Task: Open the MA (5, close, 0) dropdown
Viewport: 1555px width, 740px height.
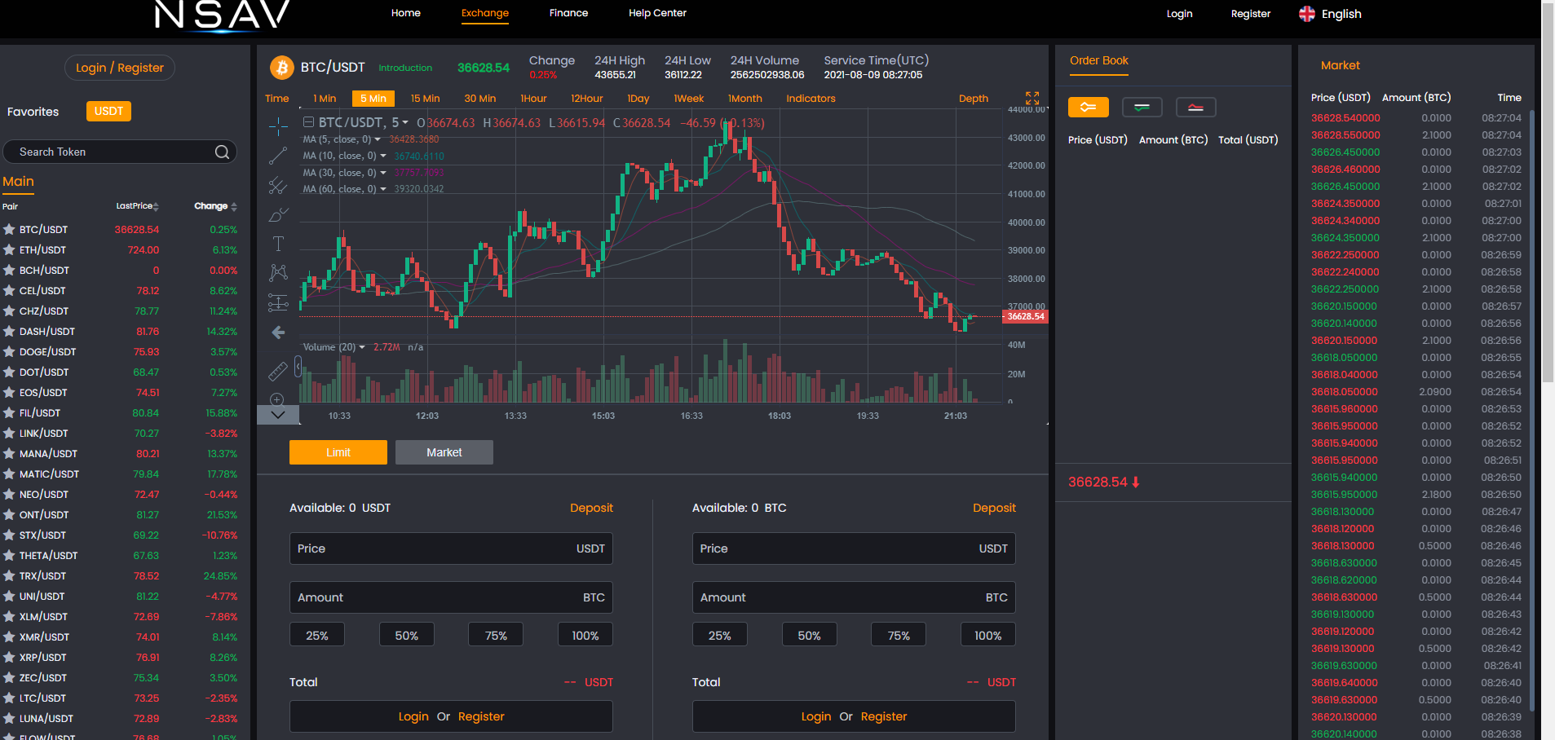Action: (x=378, y=139)
